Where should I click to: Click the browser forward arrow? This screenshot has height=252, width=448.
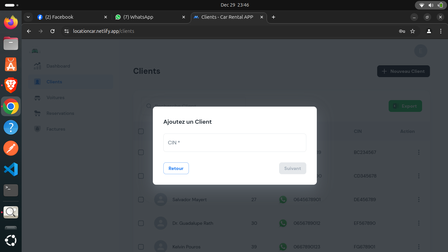pyautogui.click(x=41, y=31)
